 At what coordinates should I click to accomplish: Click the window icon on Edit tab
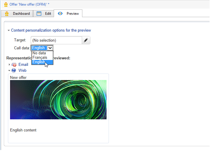point(39,14)
